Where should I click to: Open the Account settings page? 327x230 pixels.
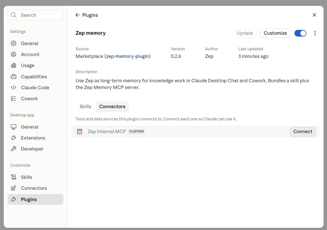point(35,55)
